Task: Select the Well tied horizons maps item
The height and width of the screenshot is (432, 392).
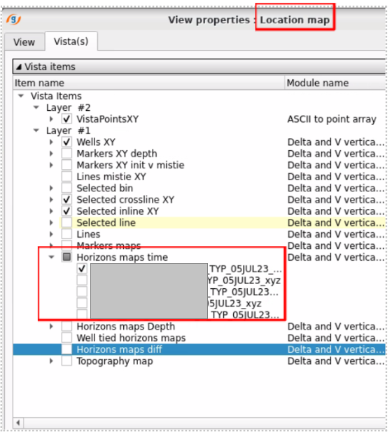Action: [x=131, y=338]
